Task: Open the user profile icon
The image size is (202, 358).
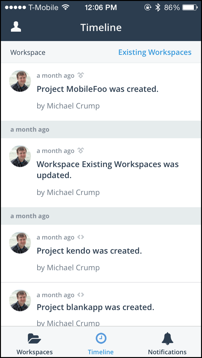Action: click(x=16, y=27)
